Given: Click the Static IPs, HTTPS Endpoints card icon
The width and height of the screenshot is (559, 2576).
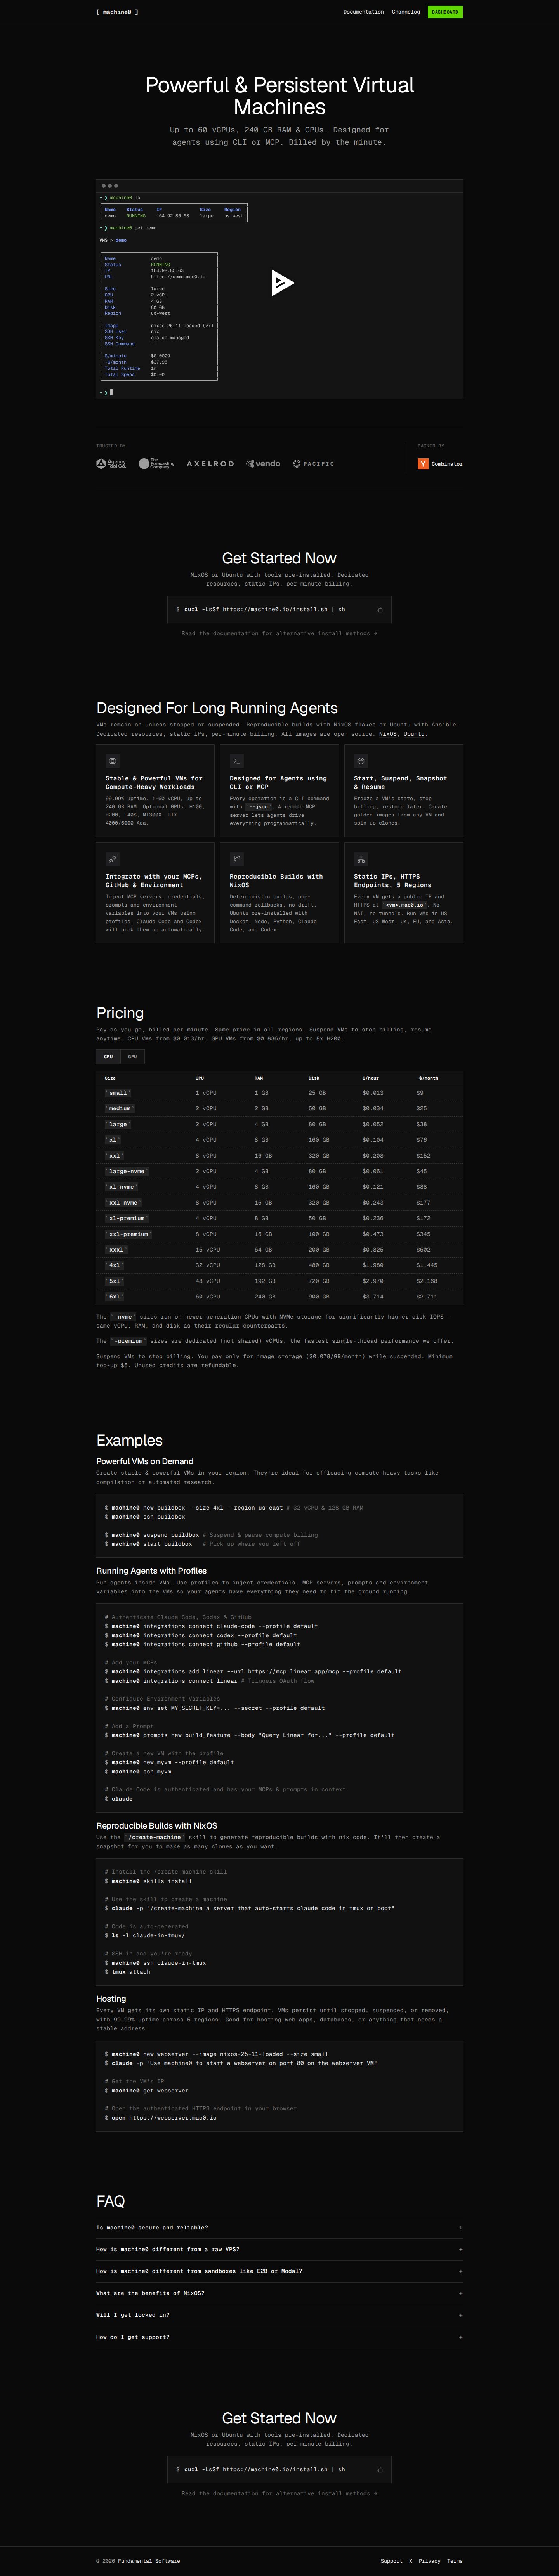Looking at the screenshot, I should click(361, 859).
